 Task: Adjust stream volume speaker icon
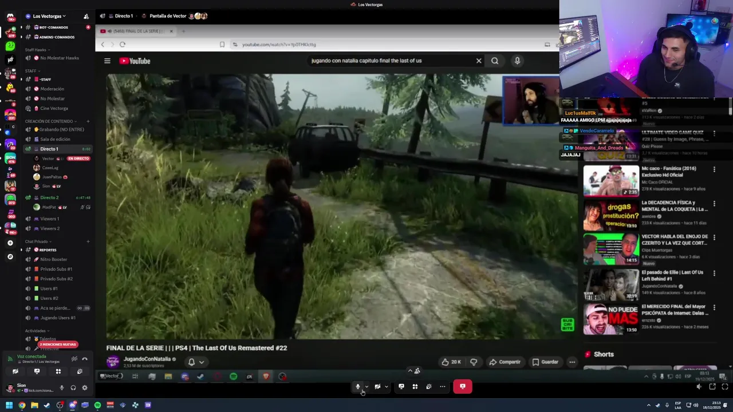tap(699, 387)
